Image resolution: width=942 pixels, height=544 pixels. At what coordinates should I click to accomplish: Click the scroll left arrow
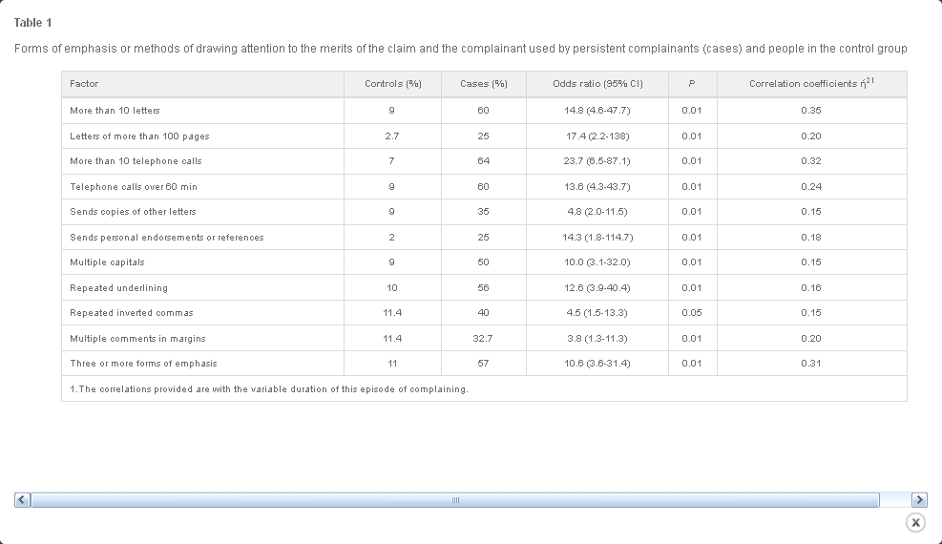22,499
